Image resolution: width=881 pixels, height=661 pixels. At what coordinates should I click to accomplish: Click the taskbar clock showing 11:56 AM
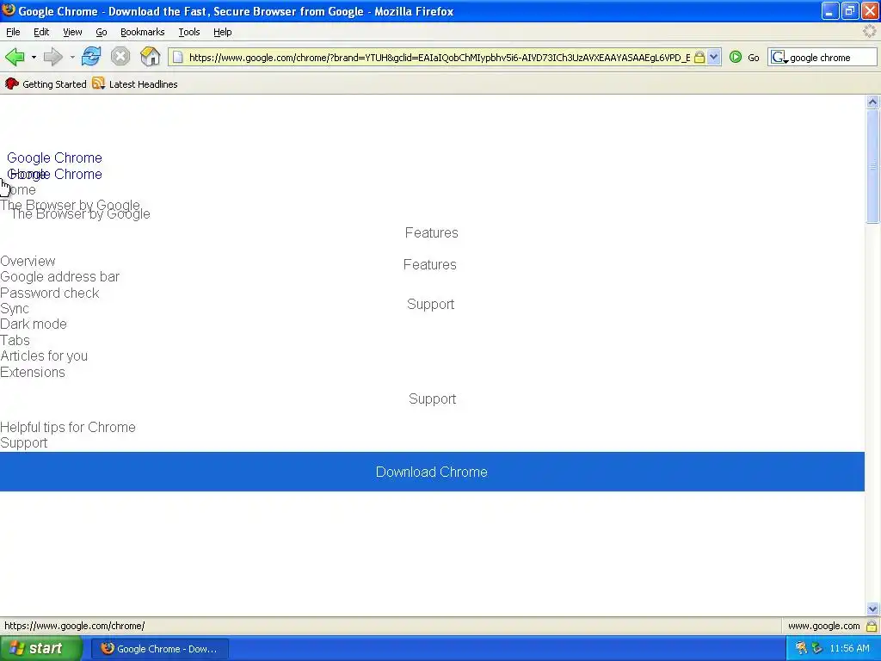pyautogui.click(x=849, y=648)
